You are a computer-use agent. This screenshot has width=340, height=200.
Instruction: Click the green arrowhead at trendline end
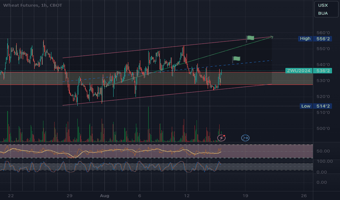(271, 37)
